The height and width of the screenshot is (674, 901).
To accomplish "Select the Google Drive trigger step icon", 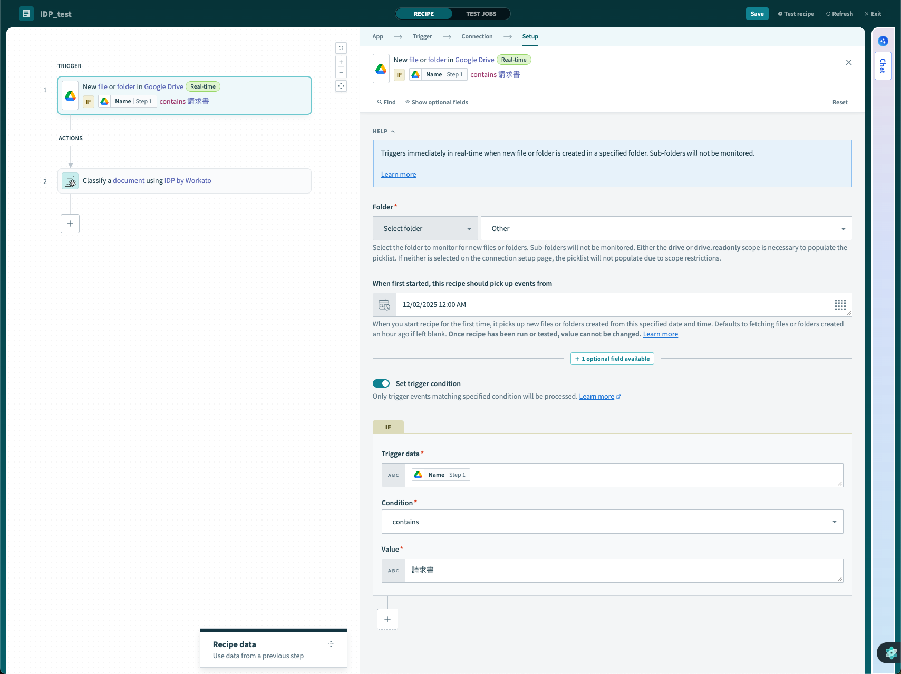I will pyautogui.click(x=70, y=95).
